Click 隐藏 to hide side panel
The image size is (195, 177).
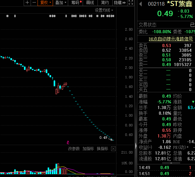120,3
